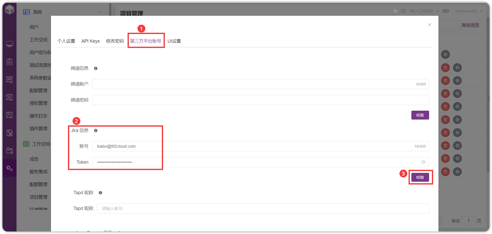Open the system settings gears sidebar icon
The width and height of the screenshot is (492, 234).
(x=9, y=168)
